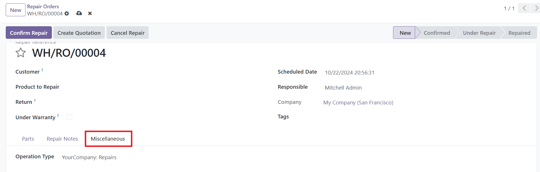Click the Cancel Repair button

pos(127,33)
